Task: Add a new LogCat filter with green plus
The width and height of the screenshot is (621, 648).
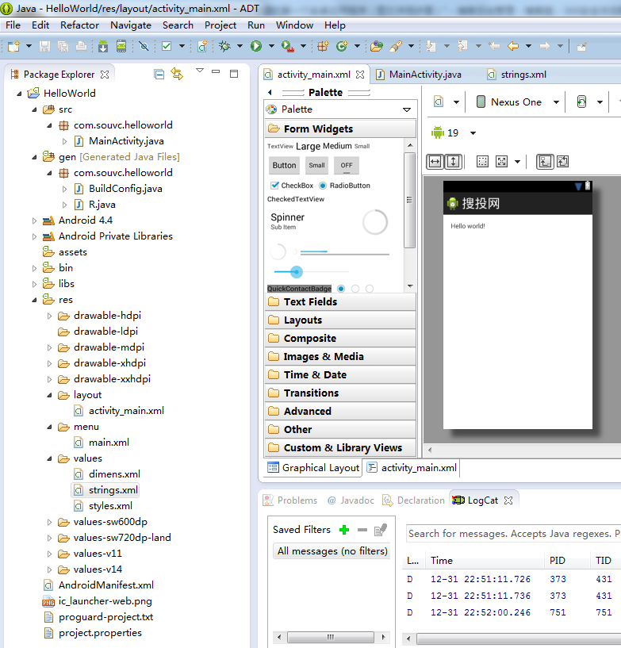Action: click(x=344, y=530)
